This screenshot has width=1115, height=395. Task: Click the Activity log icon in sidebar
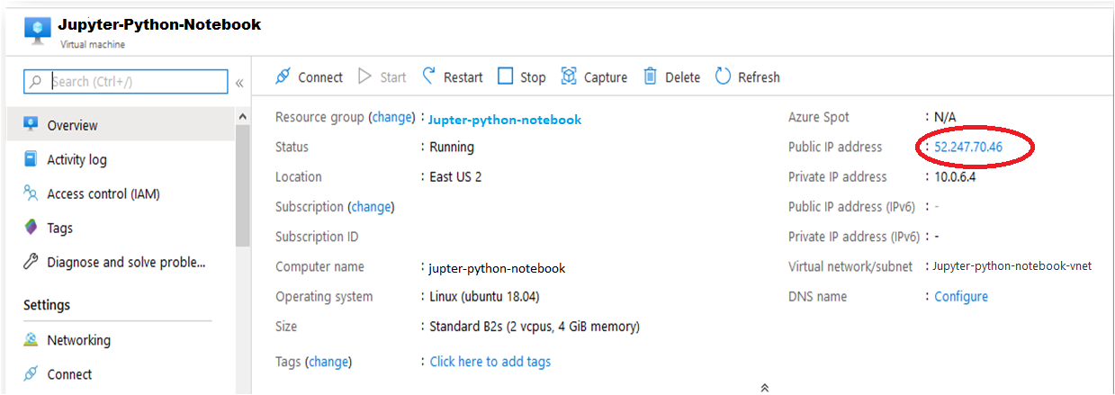point(31,159)
